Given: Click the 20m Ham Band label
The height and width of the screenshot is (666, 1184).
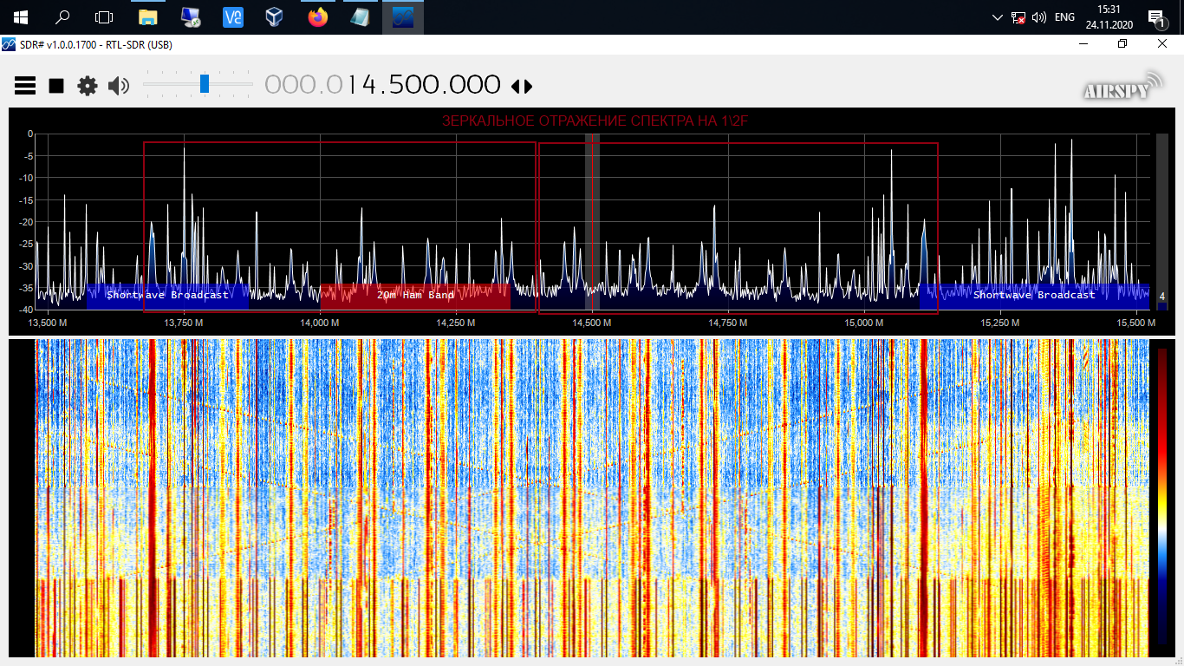Looking at the screenshot, I should click(x=415, y=296).
